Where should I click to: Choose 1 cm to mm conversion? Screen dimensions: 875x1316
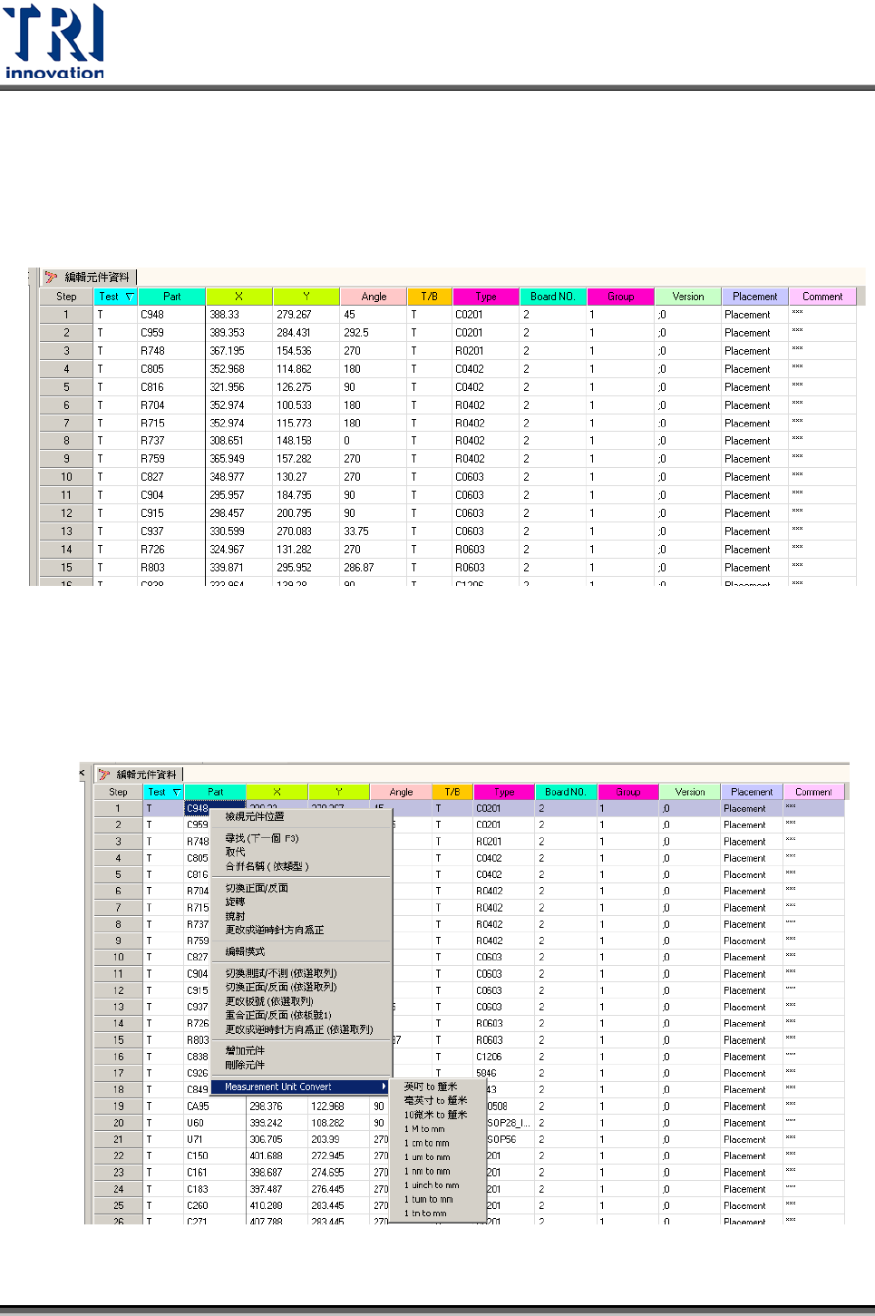(427, 1143)
